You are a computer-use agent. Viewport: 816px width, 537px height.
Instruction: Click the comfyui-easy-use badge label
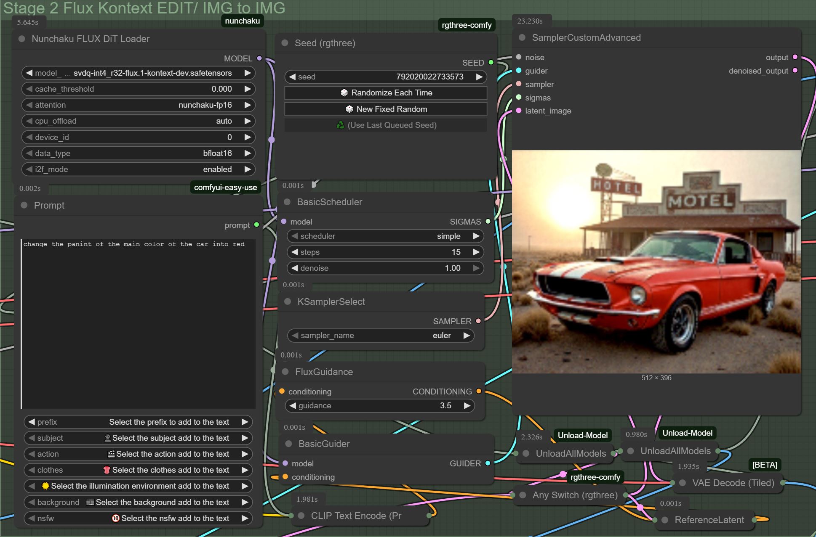coord(225,187)
